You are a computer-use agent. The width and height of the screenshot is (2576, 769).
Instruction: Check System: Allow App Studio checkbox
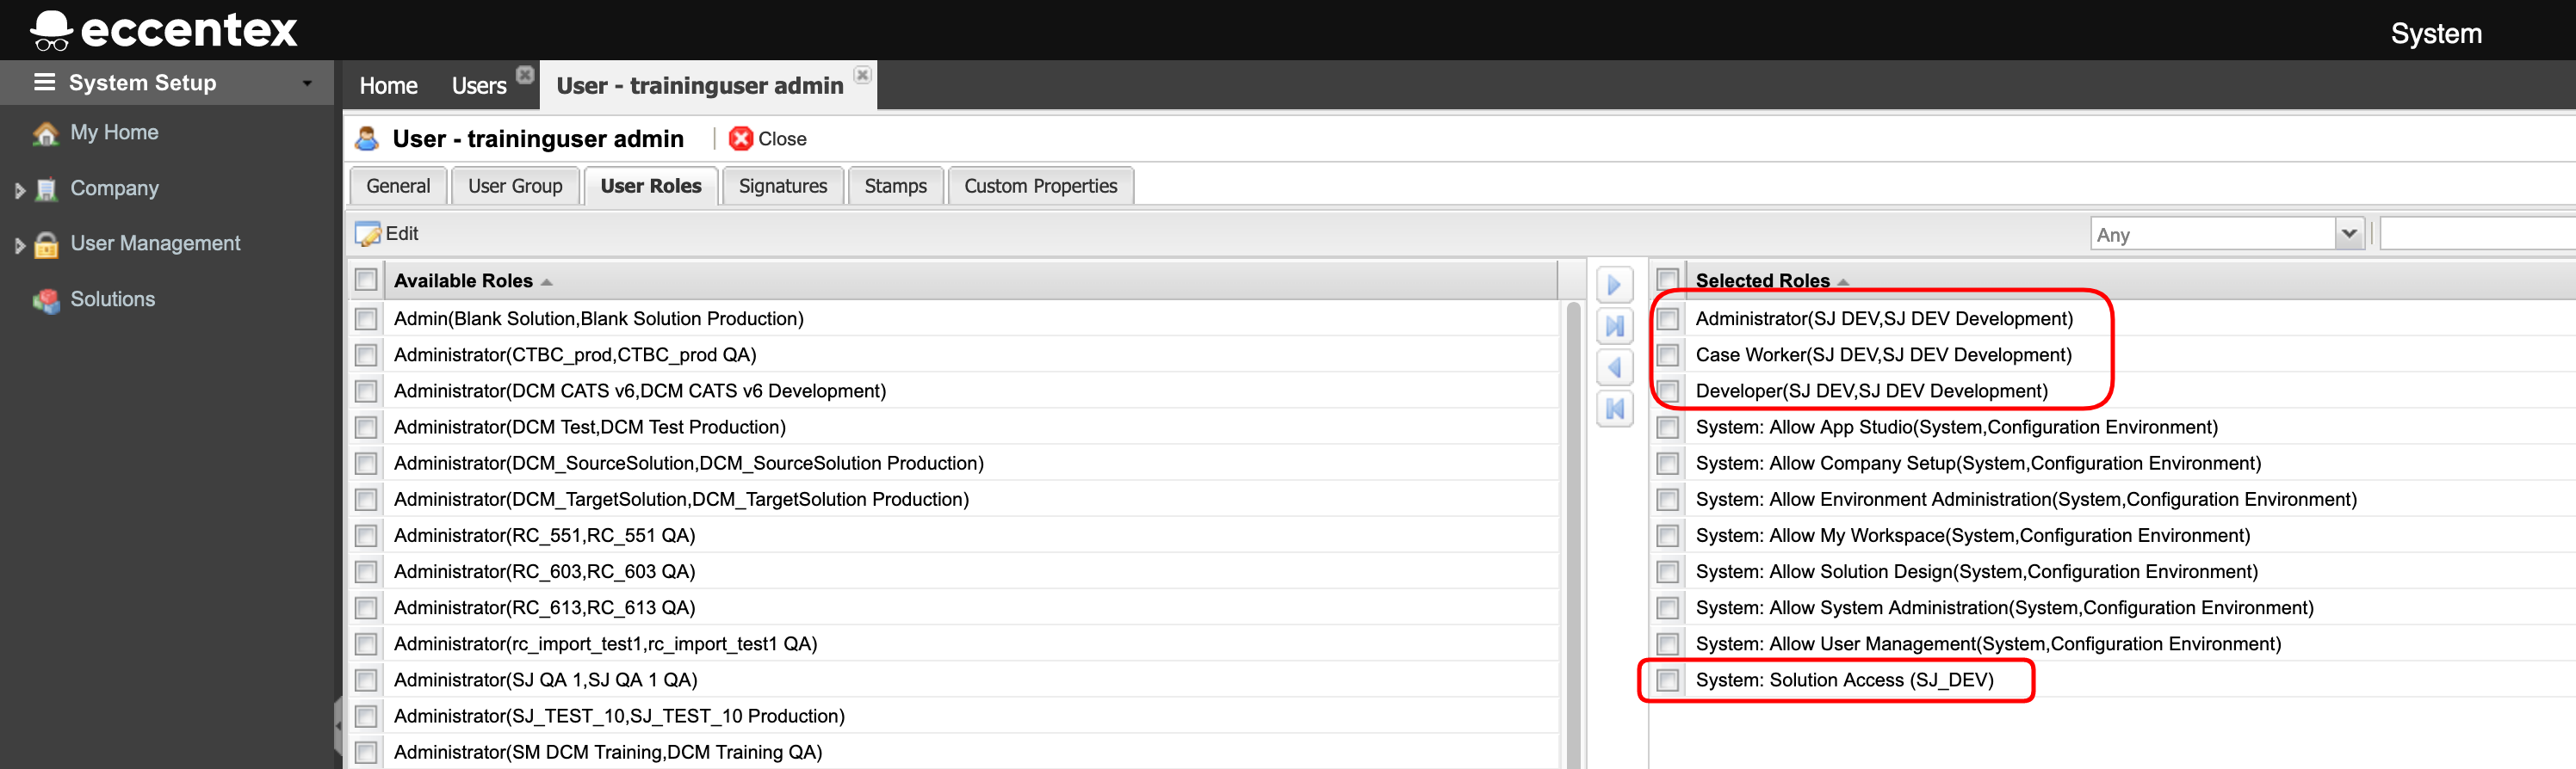pos(1667,428)
